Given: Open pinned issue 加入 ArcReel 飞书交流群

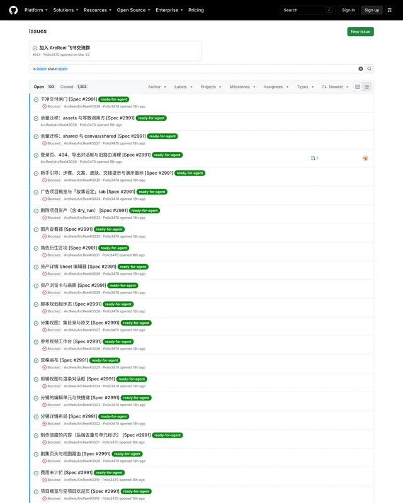Looking at the screenshot, I should (65, 48).
